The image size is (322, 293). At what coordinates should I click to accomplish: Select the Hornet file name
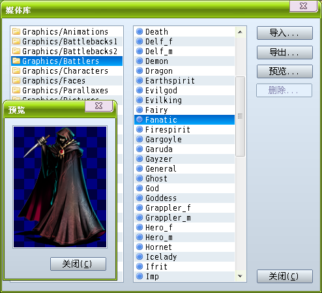click(158, 247)
